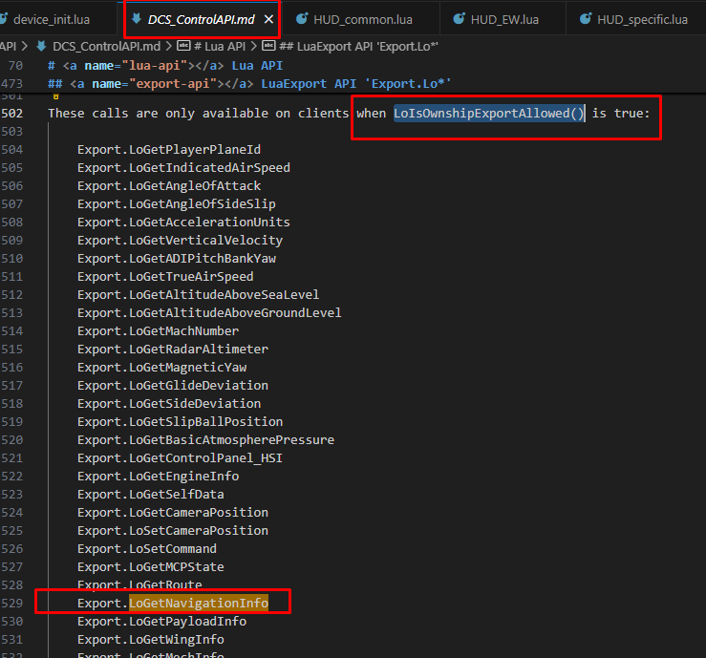Click the Export.LoGetAltitudeAboveSeaLevel line
This screenshot has width=706, height=658.
point(198,295)
